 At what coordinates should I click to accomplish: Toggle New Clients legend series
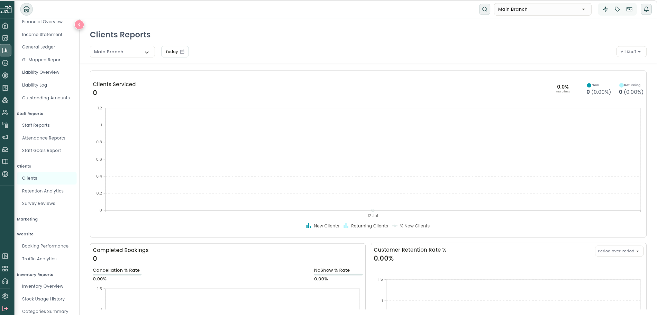pyautogui.click(x=322, y=226)
